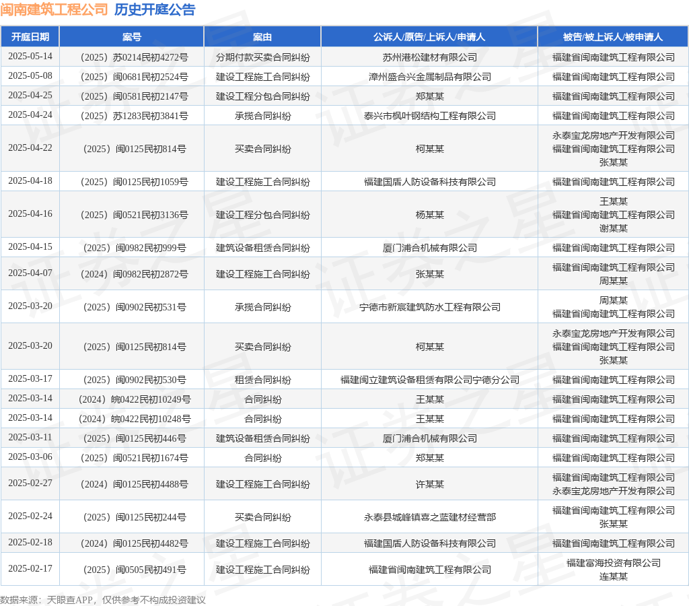Screen dimensions: 689x606
Task: Click plaintiff 苏州港松建材有限公司
Action: pyautogui.click(x=430, y=57)
